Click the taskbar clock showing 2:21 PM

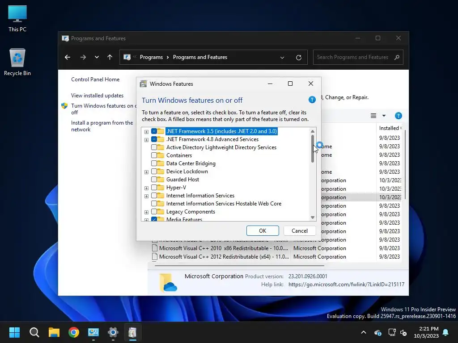click(426, 332)
